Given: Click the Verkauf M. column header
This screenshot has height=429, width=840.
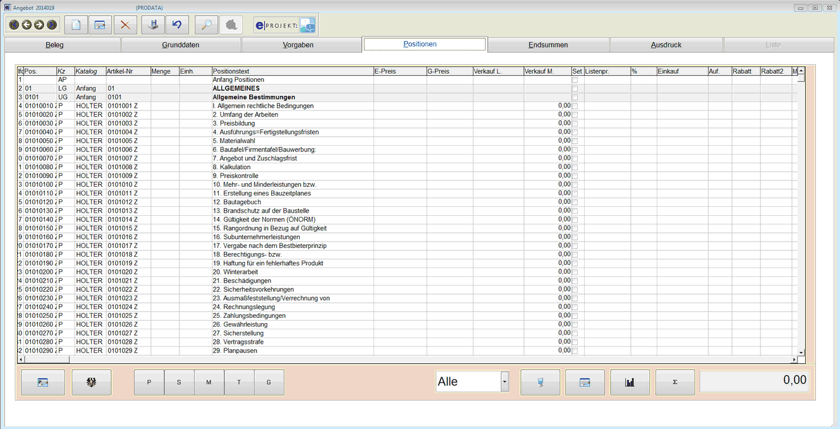Looking at the screenshot, I should [547, 71].
